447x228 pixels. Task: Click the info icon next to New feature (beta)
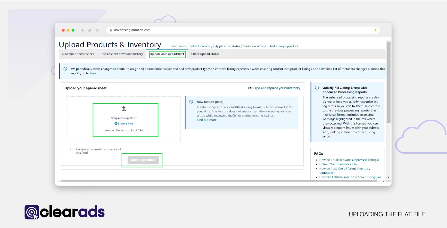point(191,102)
